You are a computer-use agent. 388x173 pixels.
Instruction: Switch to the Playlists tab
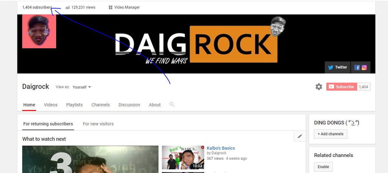[74, 105]
